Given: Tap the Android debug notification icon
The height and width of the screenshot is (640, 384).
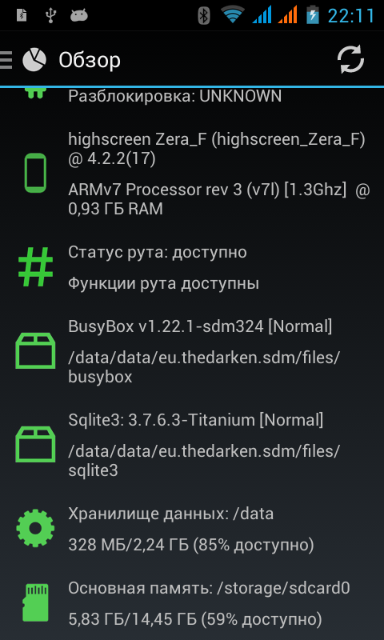Looking at the screenshot, I should 79,15.
